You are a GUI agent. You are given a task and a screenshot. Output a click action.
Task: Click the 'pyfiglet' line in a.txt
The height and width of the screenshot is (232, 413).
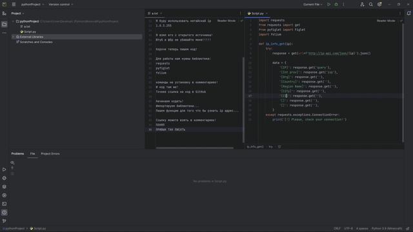point(163,68)
